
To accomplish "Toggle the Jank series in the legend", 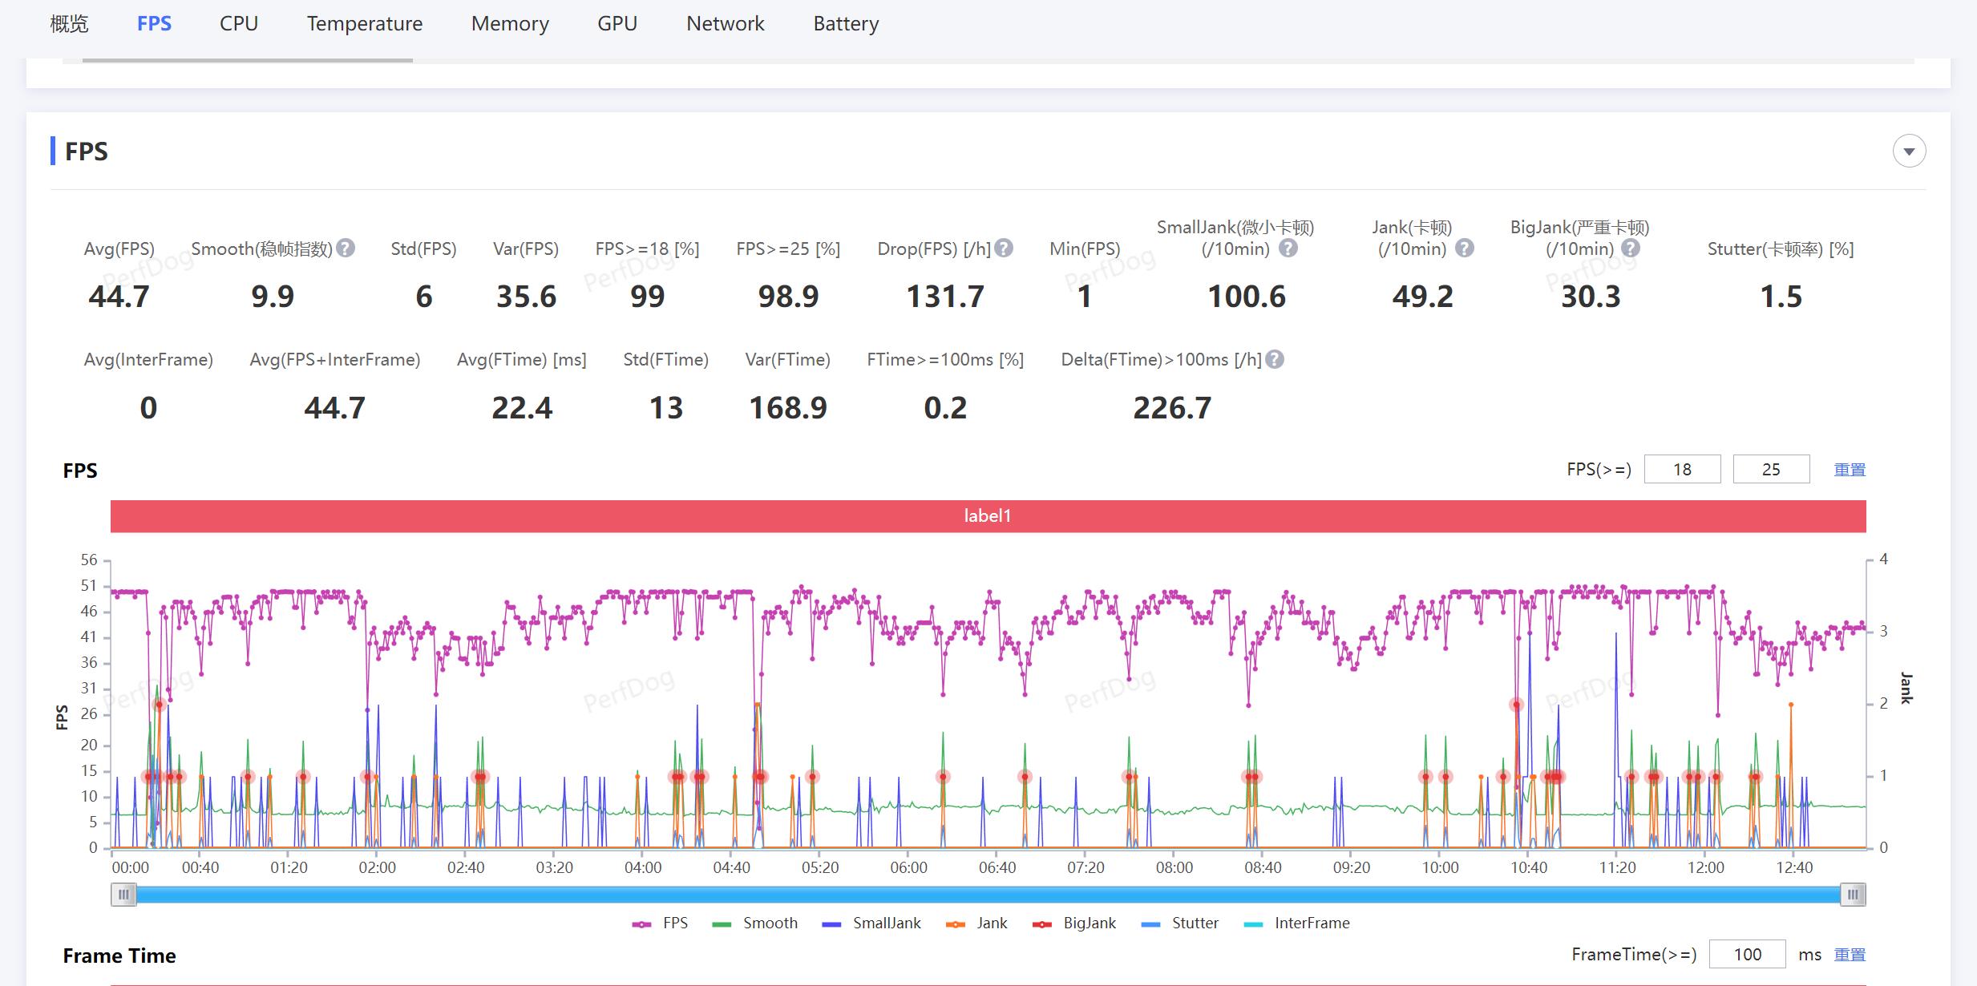I will (x=976, y=923).
